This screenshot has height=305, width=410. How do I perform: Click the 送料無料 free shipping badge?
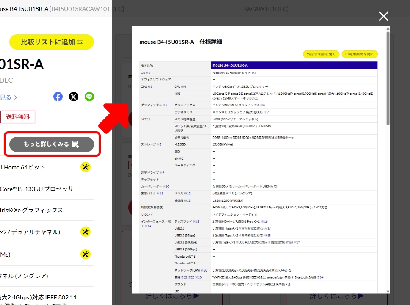click(18, 116)
